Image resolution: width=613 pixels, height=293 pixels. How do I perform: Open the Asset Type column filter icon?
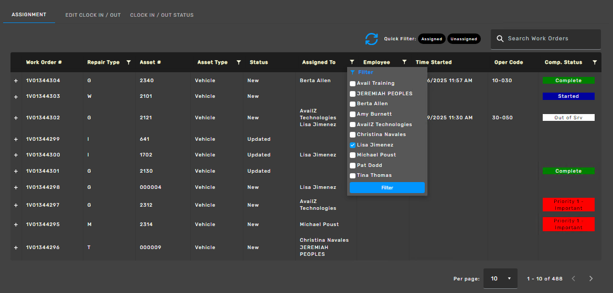pyautogui.click(x=239, y=63)
